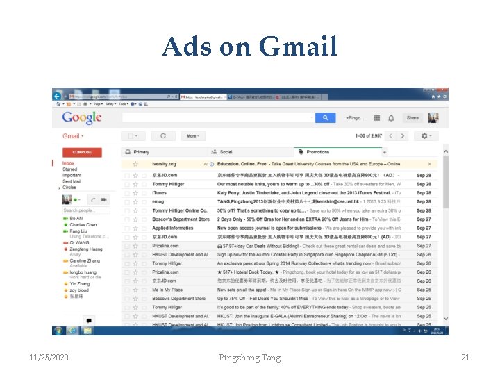Go to older messages page arrow
The width and height of the screenshot is (500, 375).
tap(403, 136)
